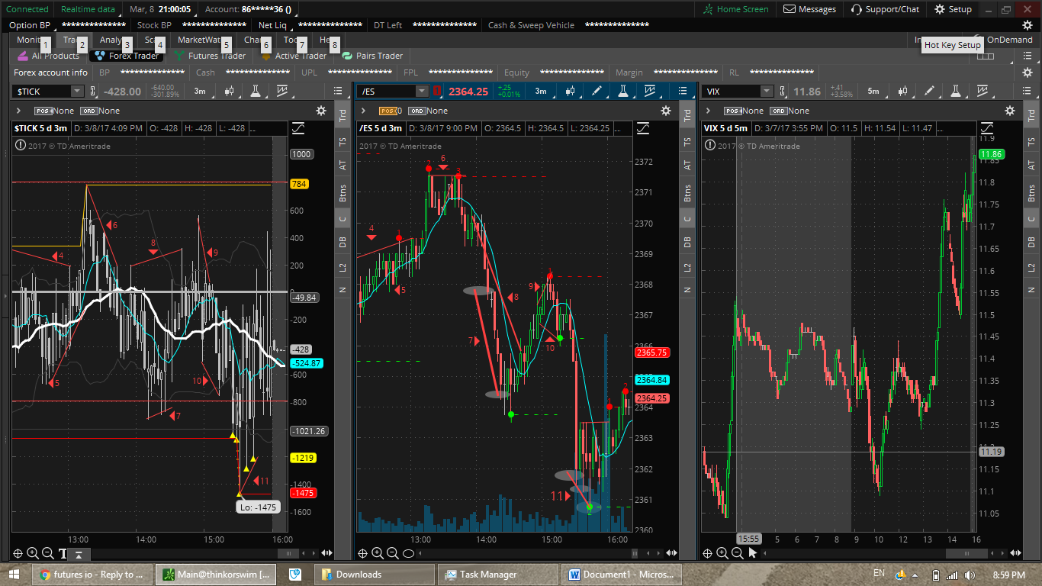The width and height of the screenshot is (1042, 586).
Task: Toggle L2 side panel on /ES chart
Action: coord(687,267)
